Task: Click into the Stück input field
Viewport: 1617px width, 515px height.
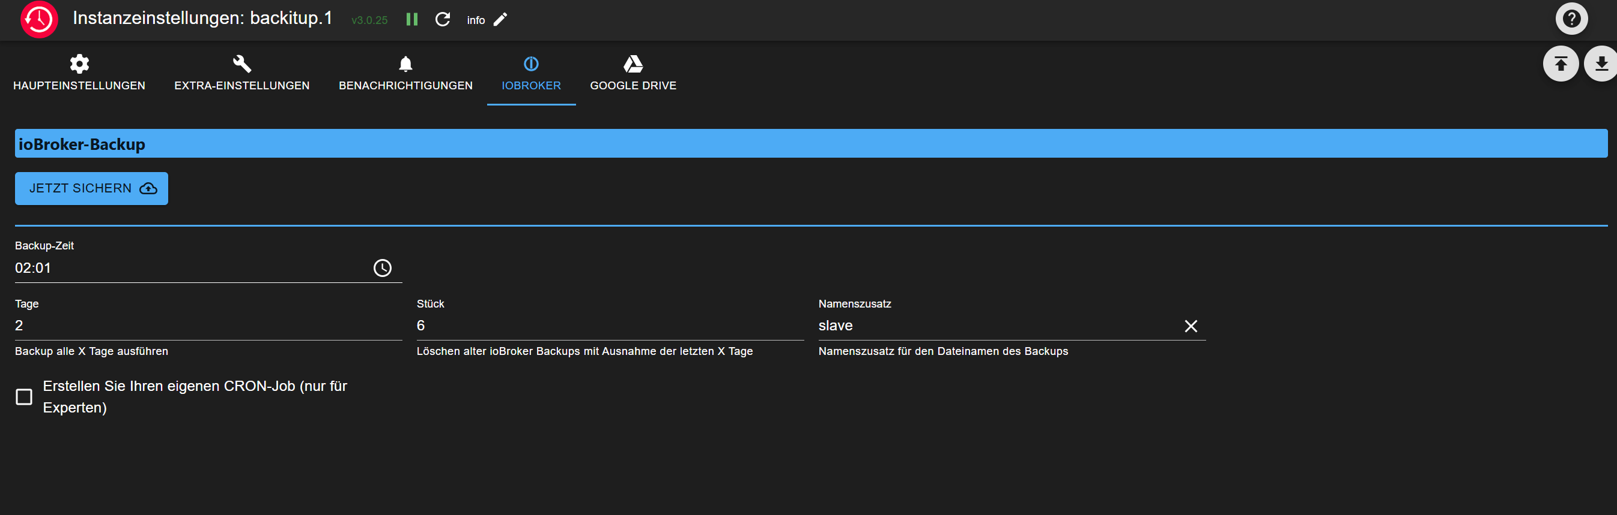Action: click(x=609, y=326)
